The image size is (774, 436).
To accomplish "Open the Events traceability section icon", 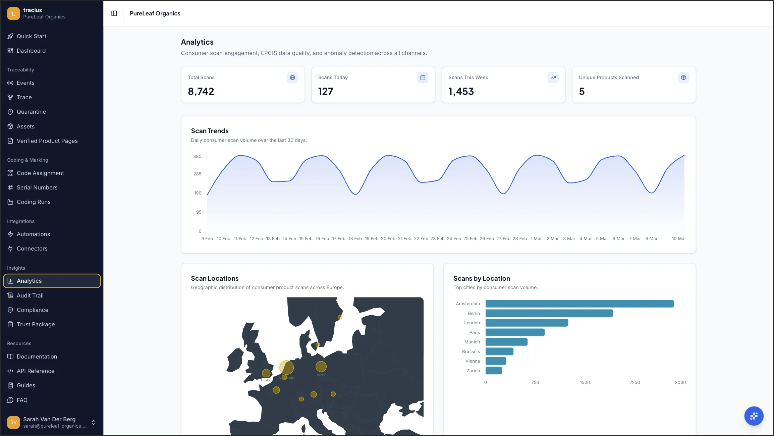I will [10, 83].
